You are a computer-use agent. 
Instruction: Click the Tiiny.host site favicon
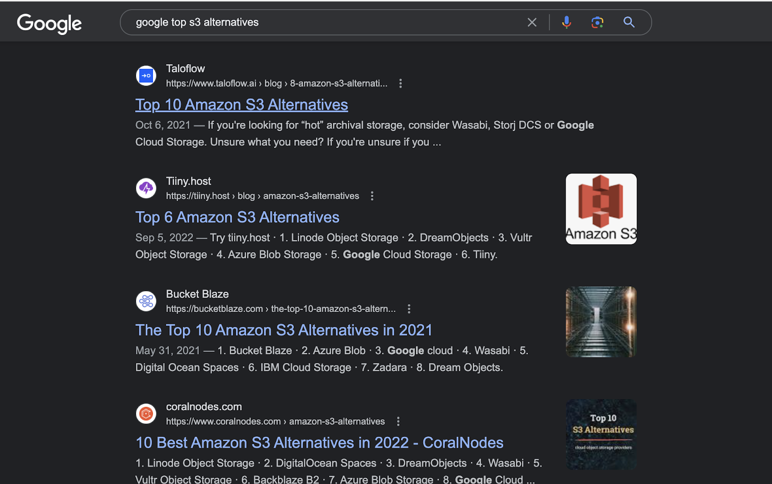tap(146, 188)
